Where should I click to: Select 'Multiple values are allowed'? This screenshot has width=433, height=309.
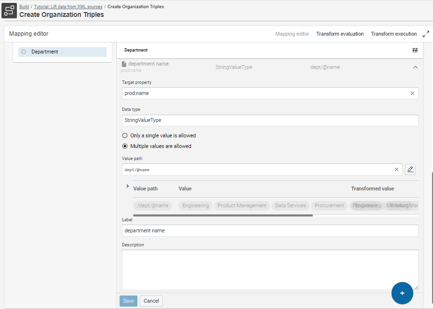click(x=124, y=146)
